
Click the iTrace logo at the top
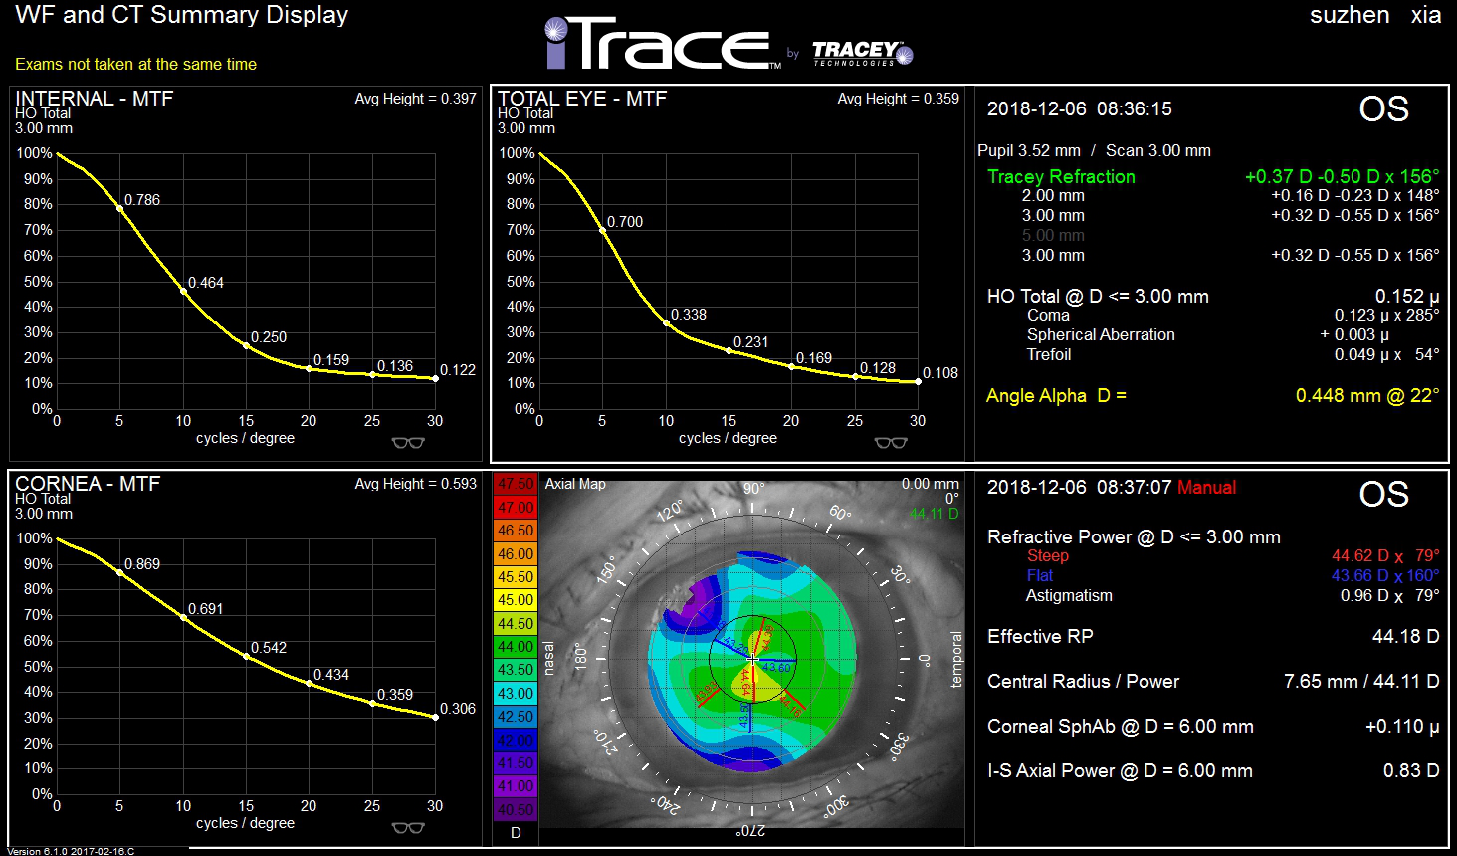663,44
